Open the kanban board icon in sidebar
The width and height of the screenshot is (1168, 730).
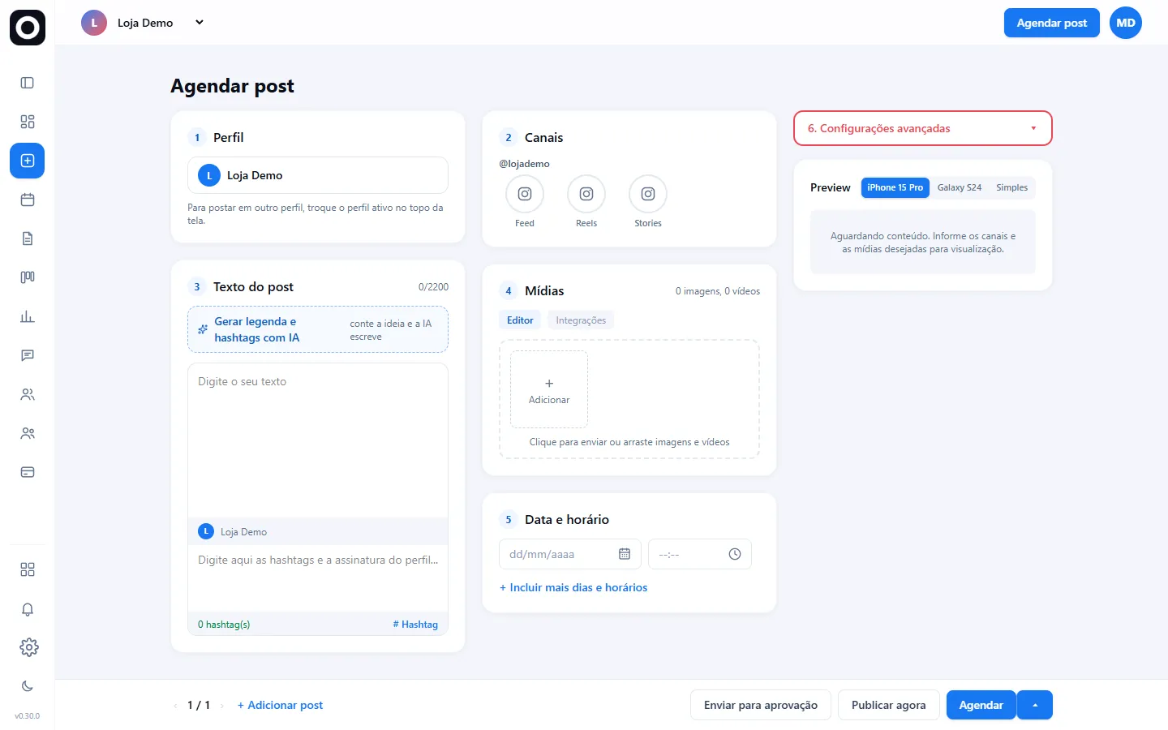[28, 277]
